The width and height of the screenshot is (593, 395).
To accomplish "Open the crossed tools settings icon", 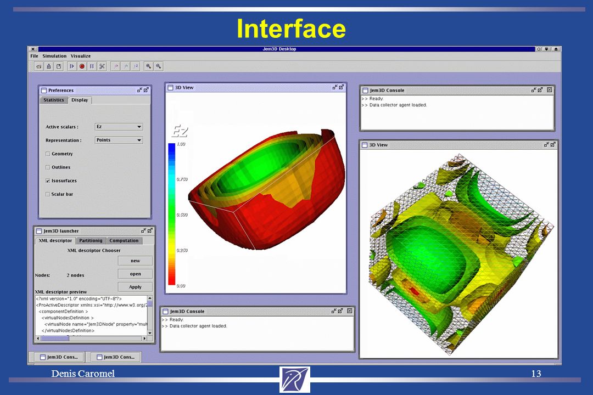I will (102, 66).
